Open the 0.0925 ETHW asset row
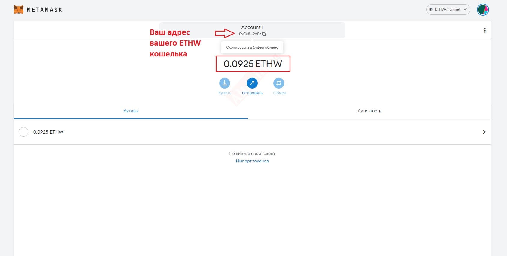This screenshot has height=256, width=507. 252,132
